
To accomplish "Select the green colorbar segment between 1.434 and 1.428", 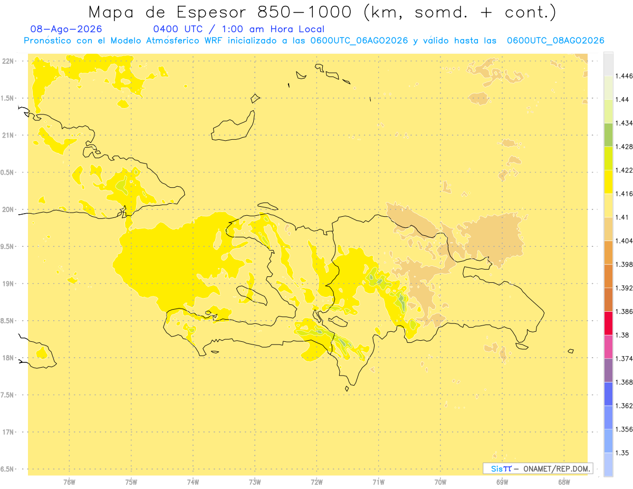I will coord(608,135).
